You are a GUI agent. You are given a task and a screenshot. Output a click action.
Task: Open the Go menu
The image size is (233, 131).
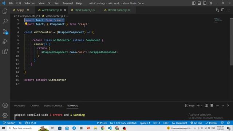(50, 3)
